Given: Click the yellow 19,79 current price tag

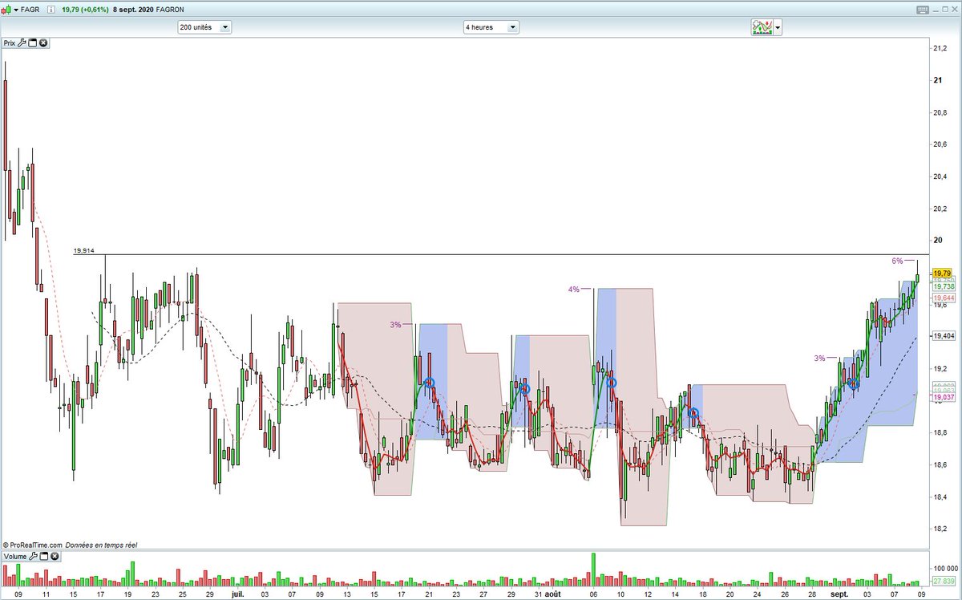Looking at the screenshot, I should (x=942, y=274).
